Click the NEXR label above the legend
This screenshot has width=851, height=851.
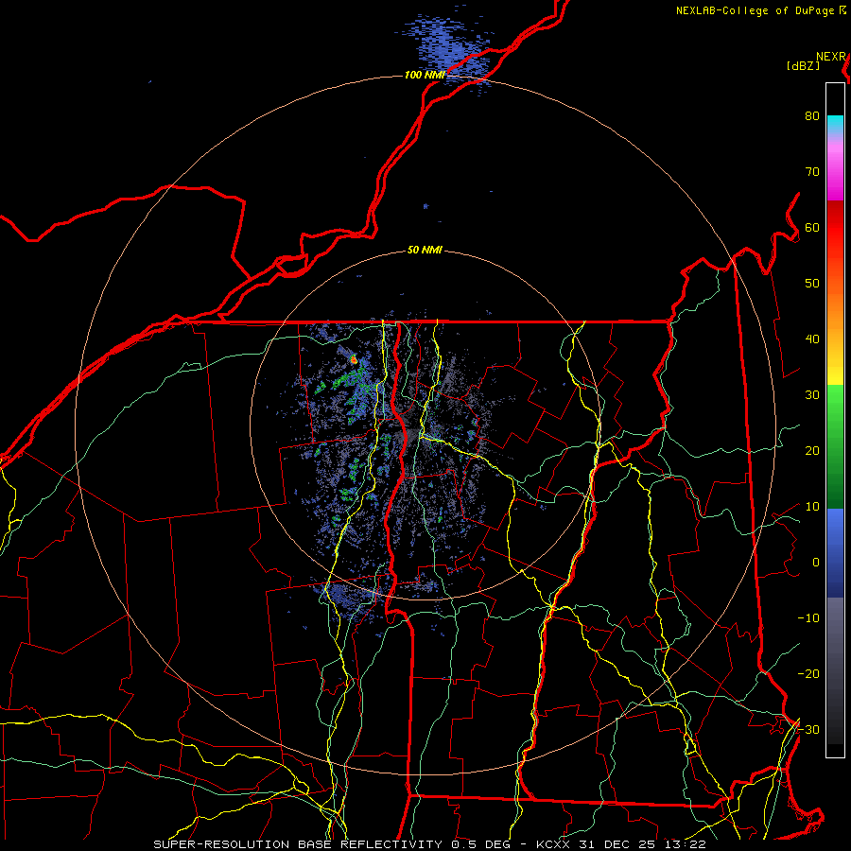click(x=831, y=57)
